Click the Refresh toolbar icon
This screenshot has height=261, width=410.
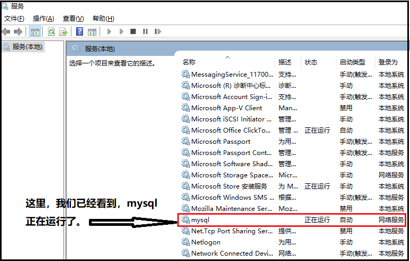[51, 31]
